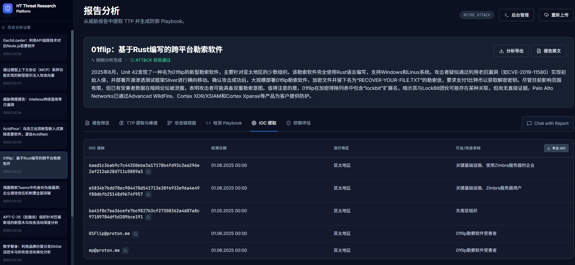The width and height of the screenshot is (575, 265).
Task: Open the 报告预览 tab
Action: click(x=97, y=123)
